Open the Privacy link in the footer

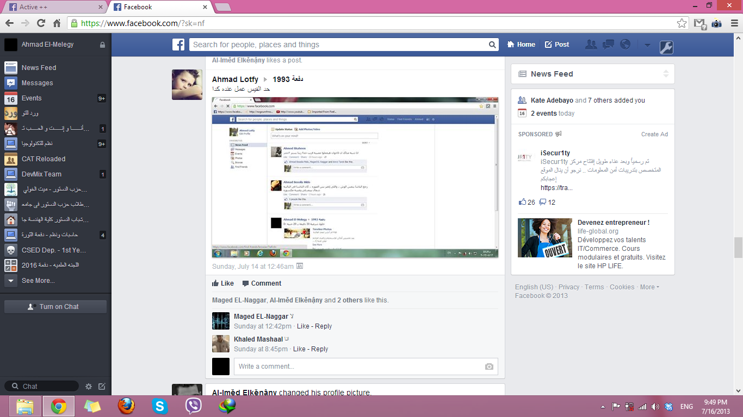point(569,287)
